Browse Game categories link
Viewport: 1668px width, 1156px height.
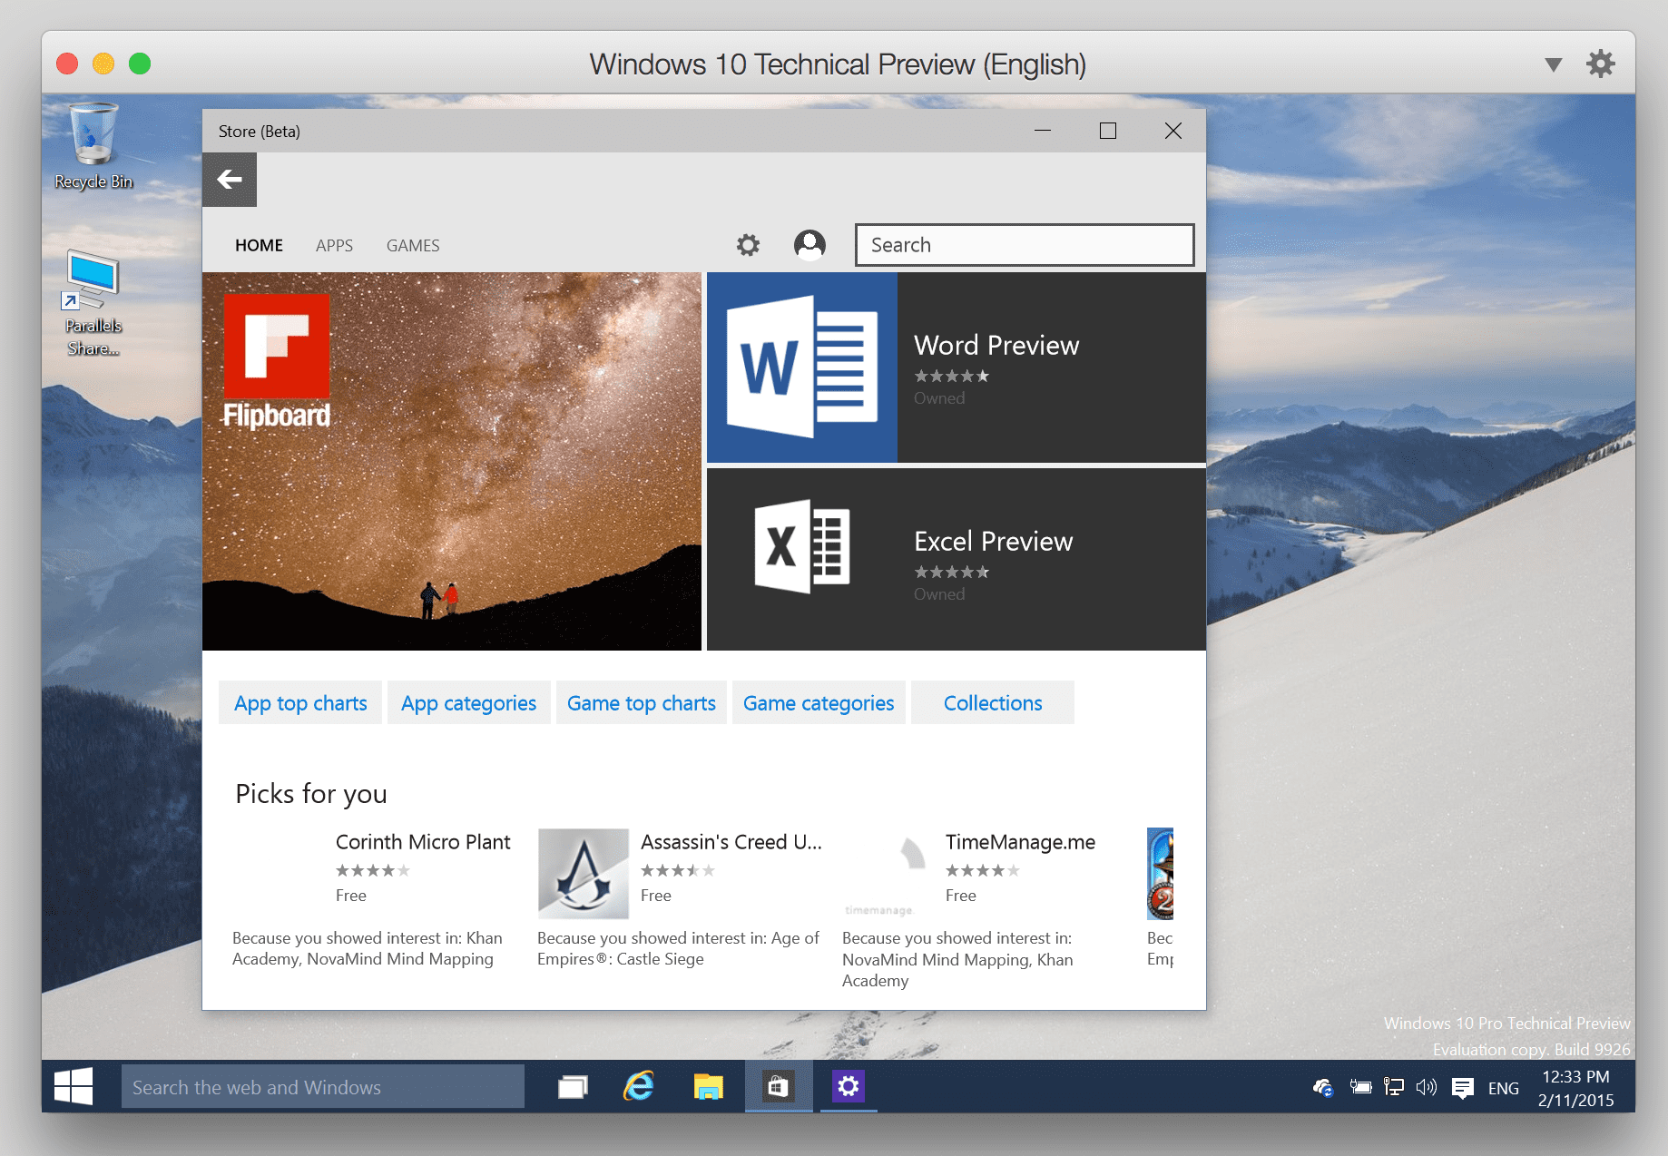pyautogui.click(x=819, y=703)
